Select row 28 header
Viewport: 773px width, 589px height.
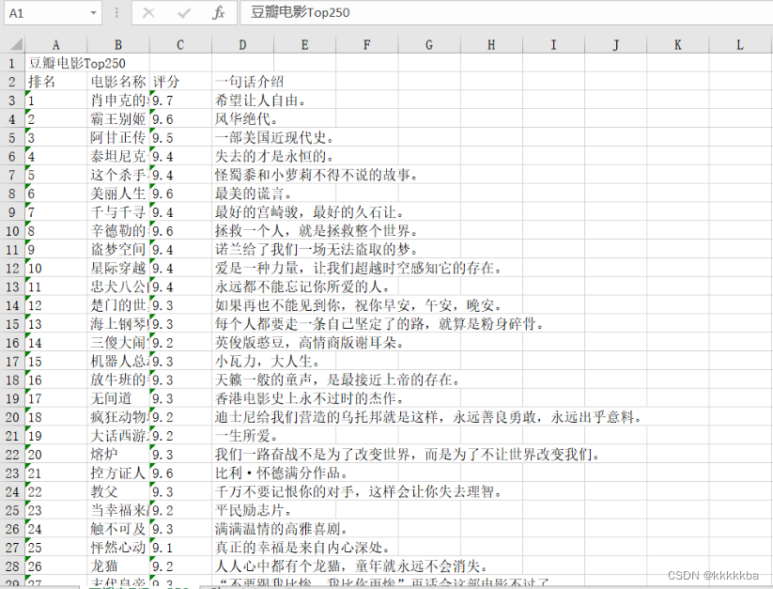coord(12,566)
